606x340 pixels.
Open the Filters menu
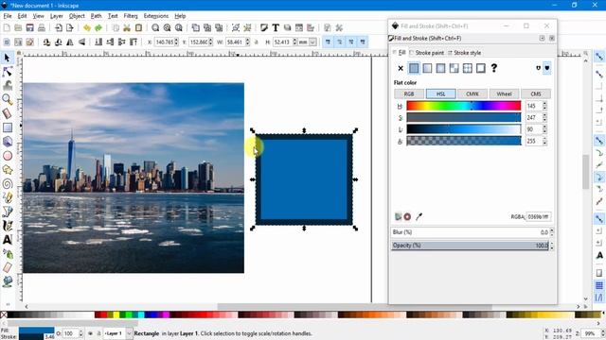click(x=131, y=16)
